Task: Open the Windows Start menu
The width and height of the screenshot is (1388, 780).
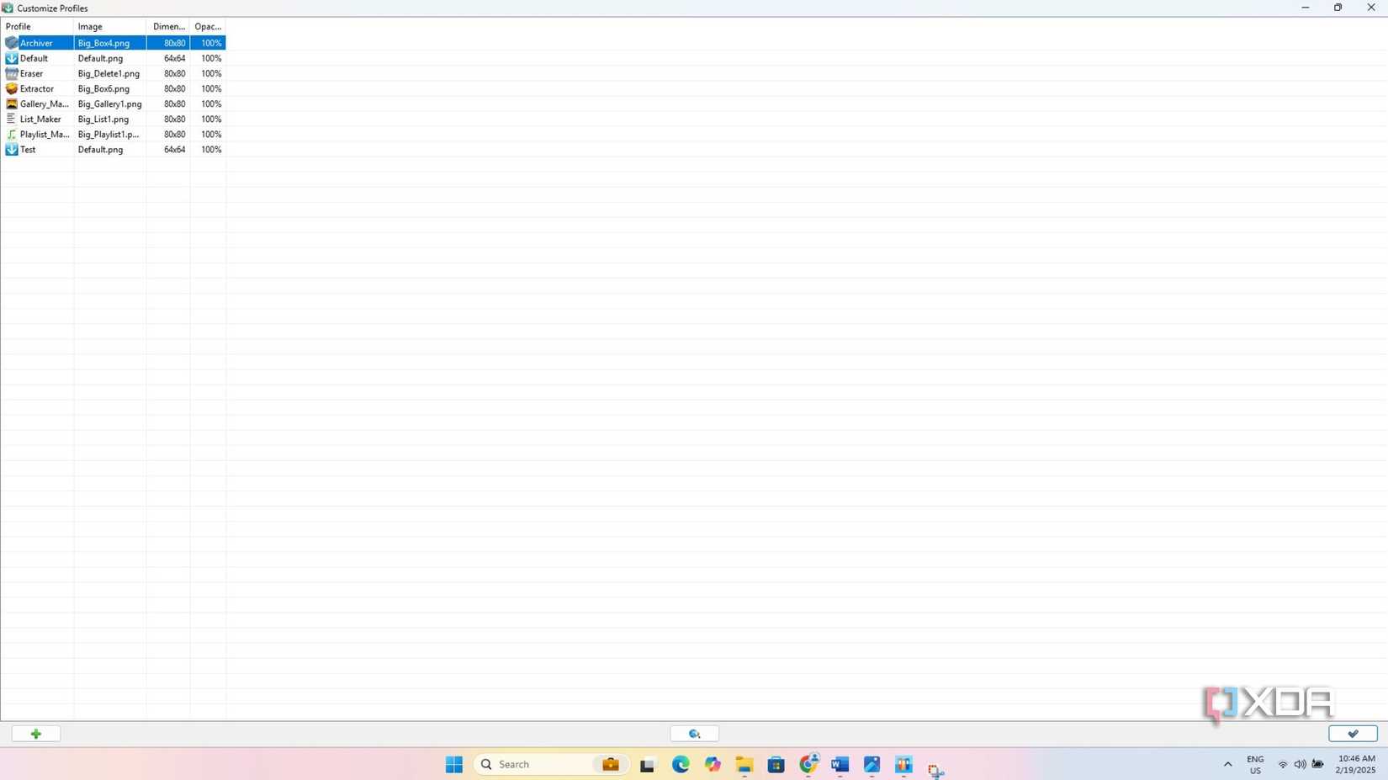Action: [453, 764]
